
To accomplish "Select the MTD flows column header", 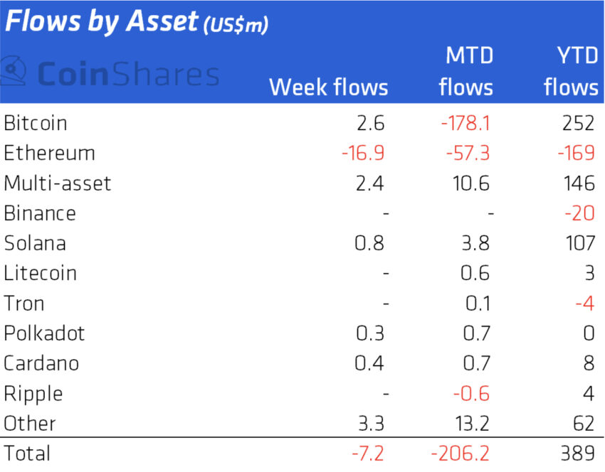I will (466, 72).
